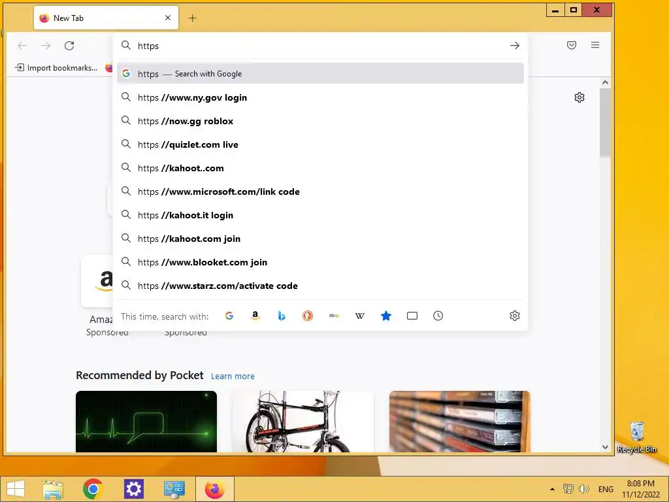Show hidden system tray icons arrow
The height and width of the screenshot is (502, 669).
point(552,489)
